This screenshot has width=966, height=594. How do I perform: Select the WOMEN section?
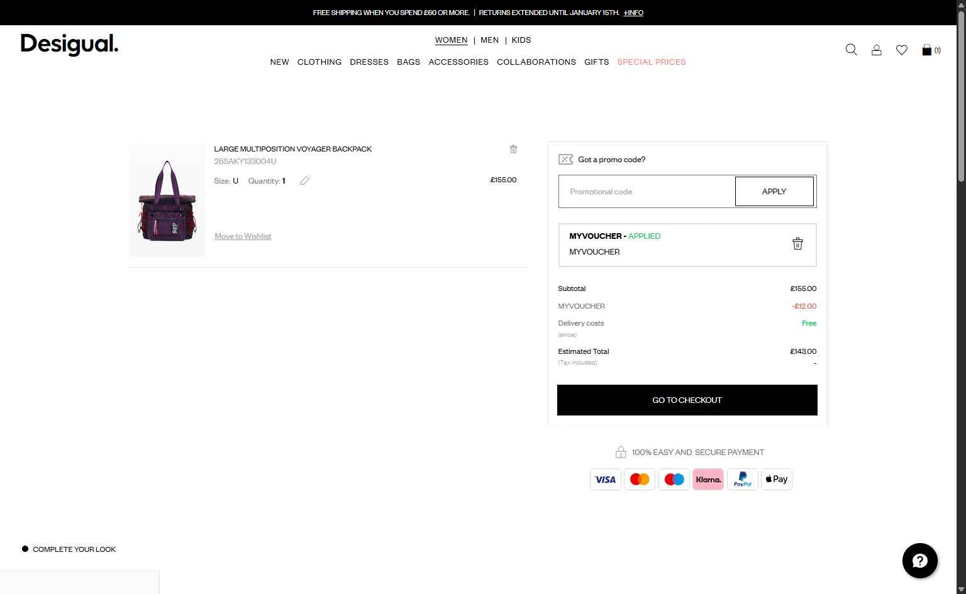[x=451, y=40]
